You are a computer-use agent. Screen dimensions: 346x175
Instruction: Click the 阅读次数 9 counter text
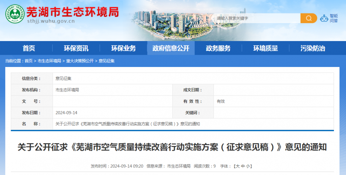click(x=205, y=166)
